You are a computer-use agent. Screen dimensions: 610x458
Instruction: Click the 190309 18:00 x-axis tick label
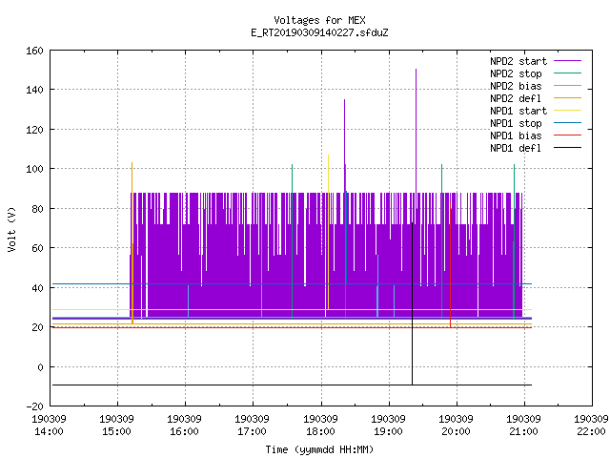coord(320,426)
